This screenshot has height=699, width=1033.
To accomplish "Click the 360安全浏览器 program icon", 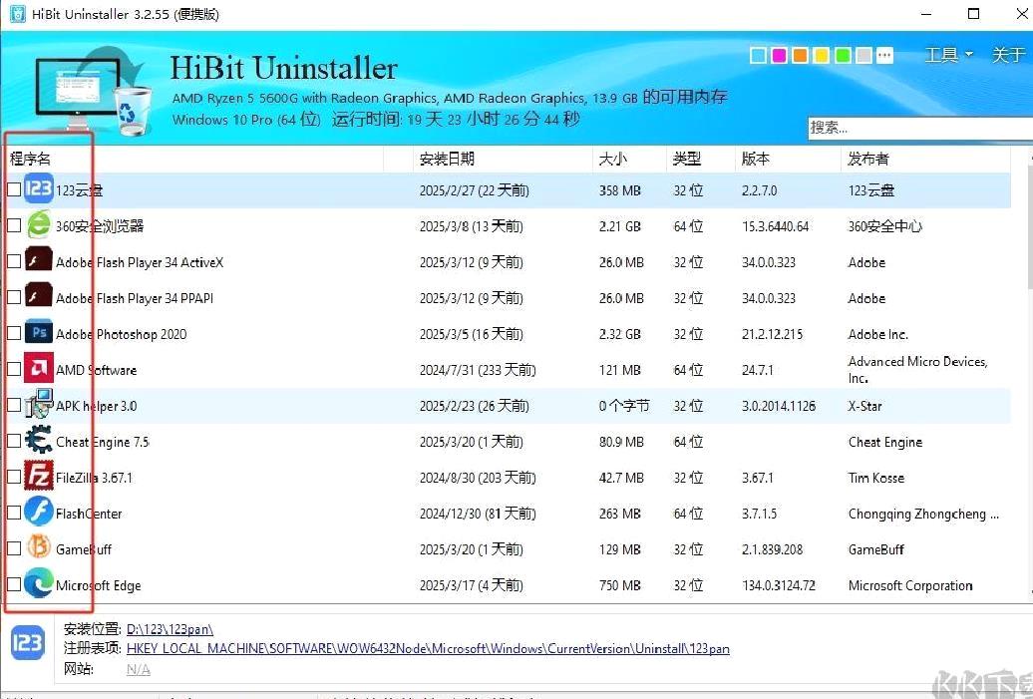I will point(39,225).
